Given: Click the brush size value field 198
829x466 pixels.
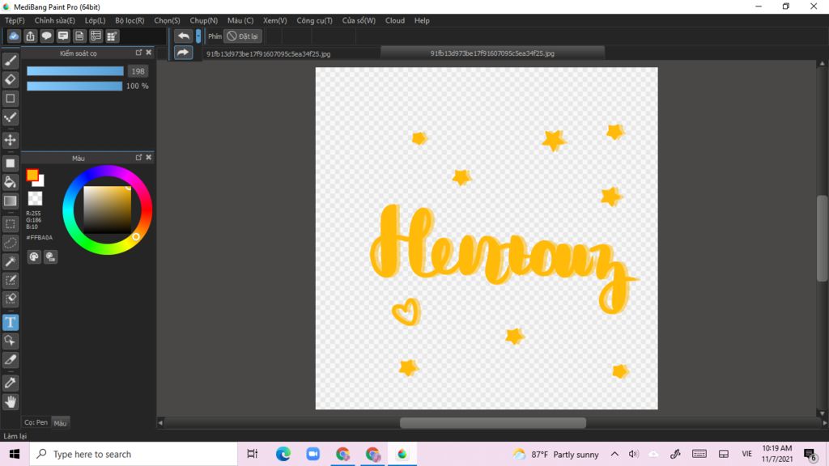Looking at the screenshot, I should pyautogui.click(x=138, y=71).
